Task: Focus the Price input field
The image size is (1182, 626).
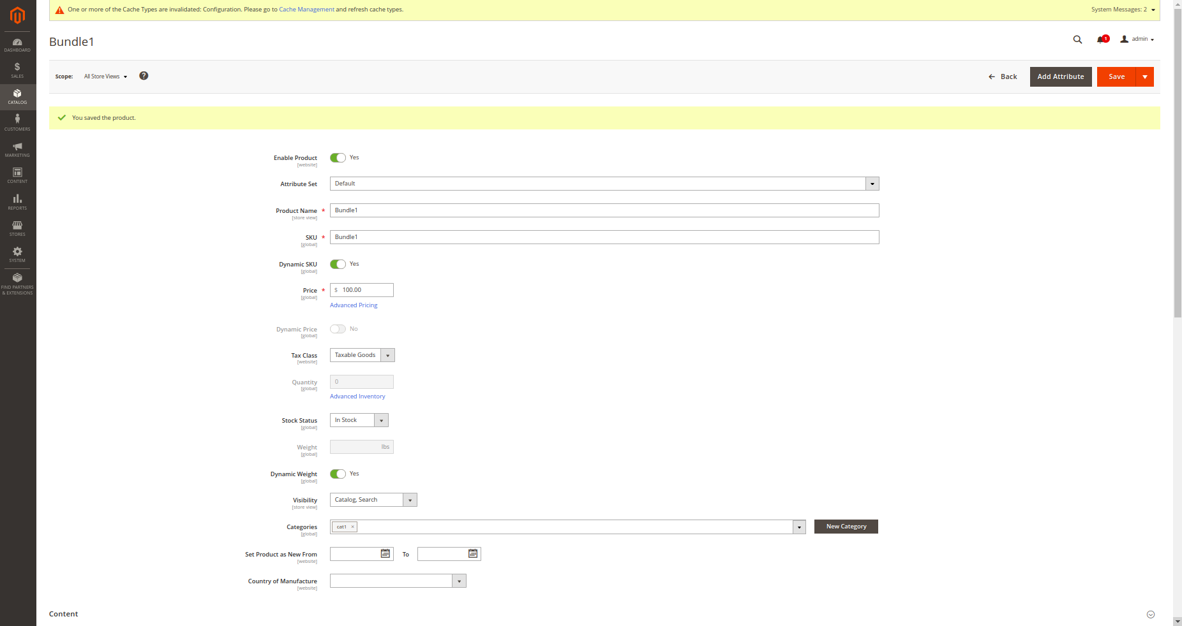Action: pyautogui.click(x=362, y=290)
